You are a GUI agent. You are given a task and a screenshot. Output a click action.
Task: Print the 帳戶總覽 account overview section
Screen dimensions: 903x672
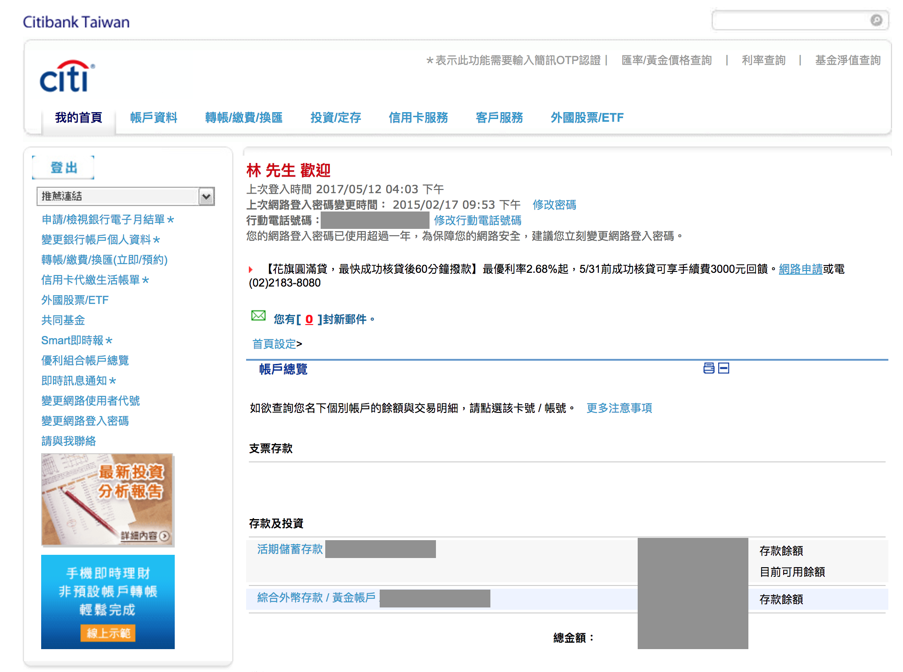tap(708, 368)
